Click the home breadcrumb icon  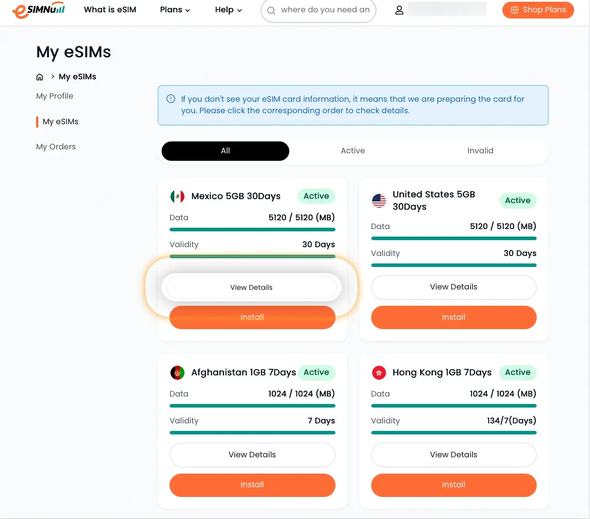(x=40, y=77)
